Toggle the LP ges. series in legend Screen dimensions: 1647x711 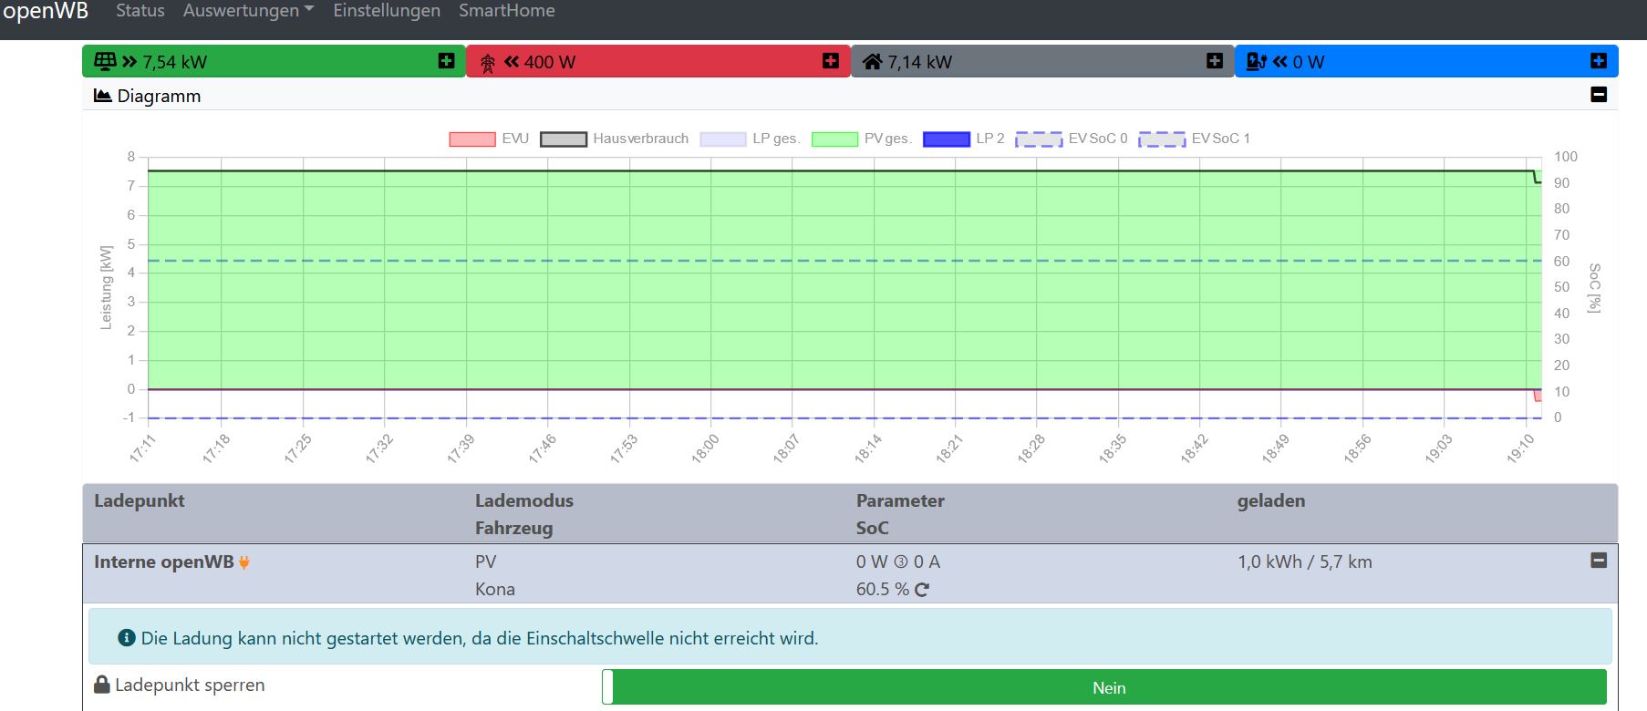tap(750, 139)
